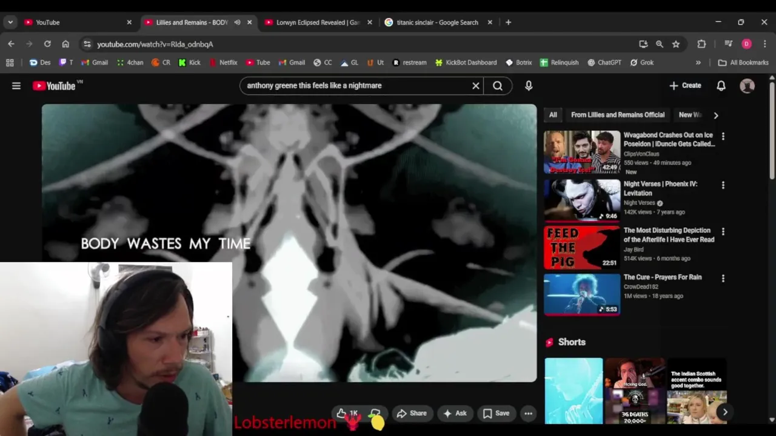Play The Cure Prayers For Rain thumbnail
The height and width of the screenshot is (436, 776).
coord(582,294)
